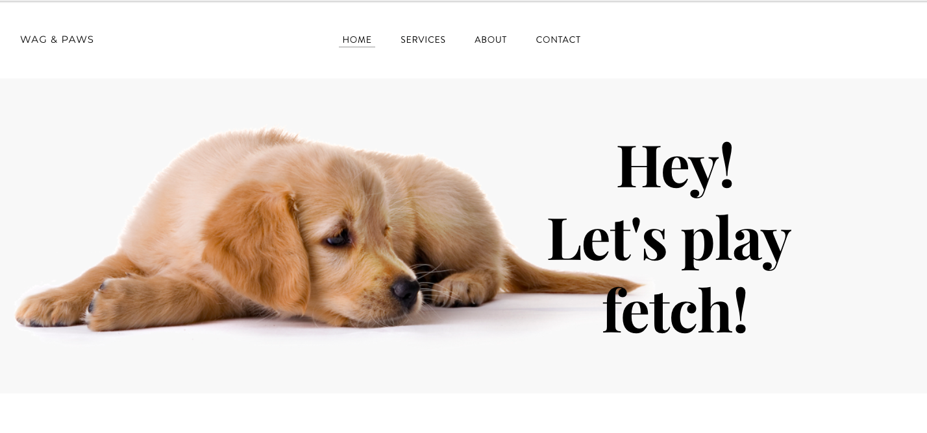Click the ampersand in the WAG & PAWS logo
Screen dimensions: 927x433
coord(55,40)
